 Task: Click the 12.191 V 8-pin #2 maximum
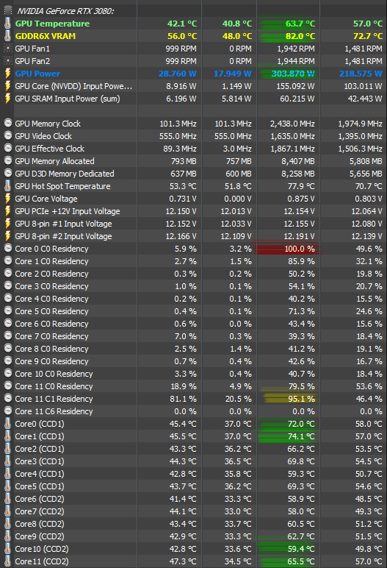click(x=299, y=236)
